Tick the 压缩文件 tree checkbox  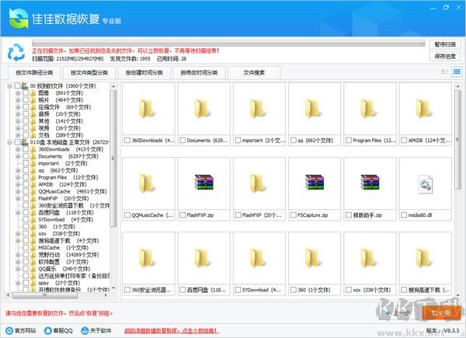[26, 107]
